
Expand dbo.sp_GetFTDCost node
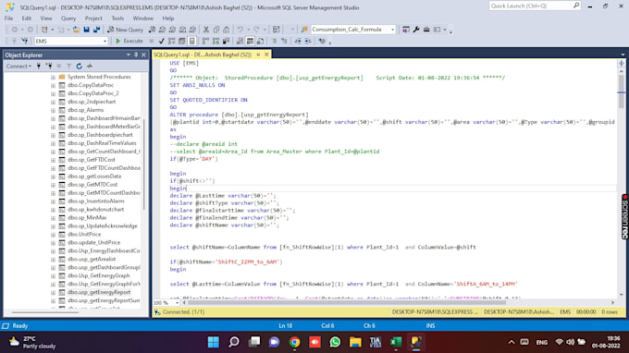[x=53, y=160]
